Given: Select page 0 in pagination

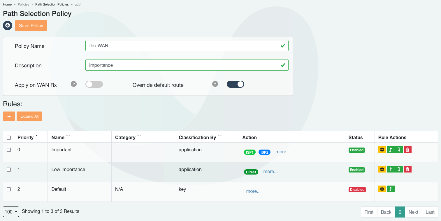Looking at the screenshot, I should tap(400, 212).
